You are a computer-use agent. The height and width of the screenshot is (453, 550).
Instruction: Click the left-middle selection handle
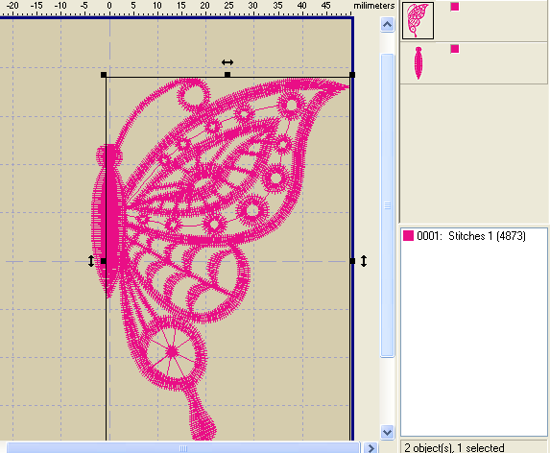(104, 261)
